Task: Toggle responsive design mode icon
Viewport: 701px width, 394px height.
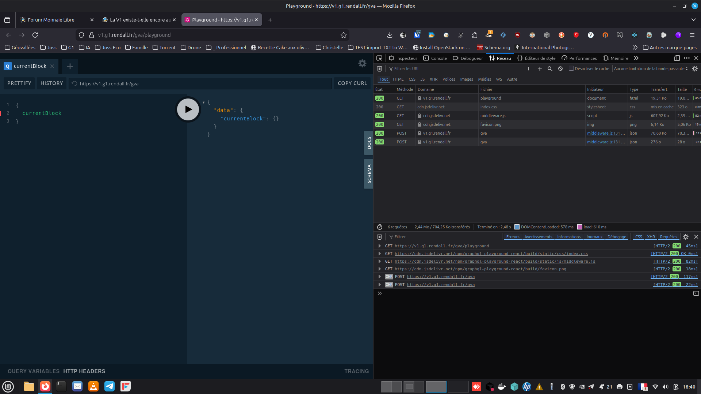Action: 677,58
